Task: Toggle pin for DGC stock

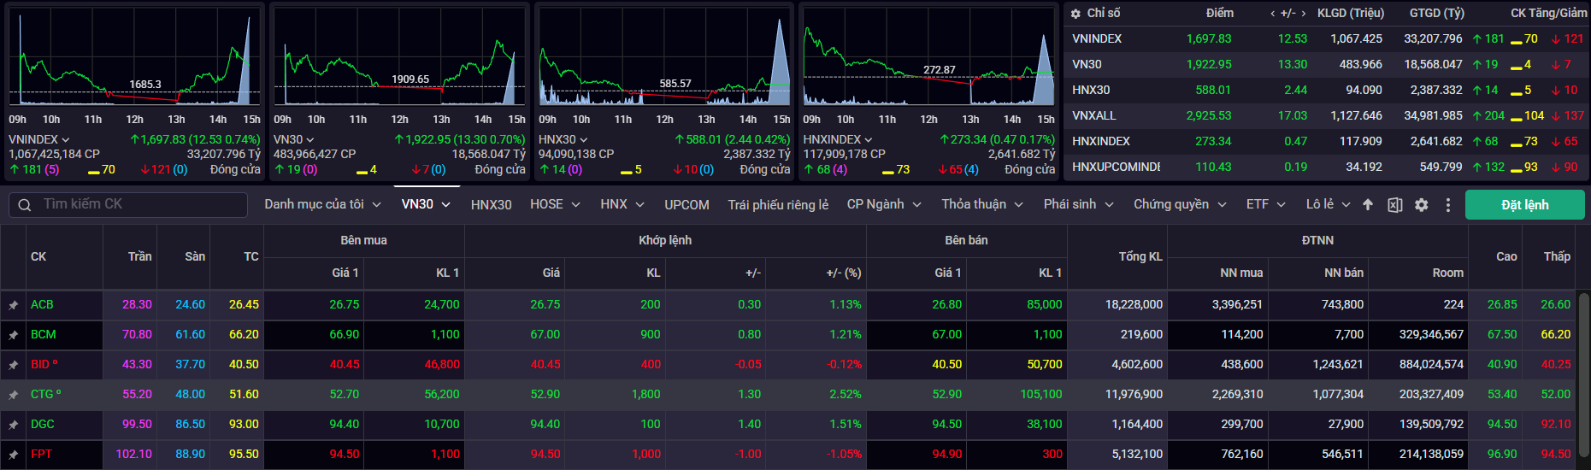Action: coord(14,425)
